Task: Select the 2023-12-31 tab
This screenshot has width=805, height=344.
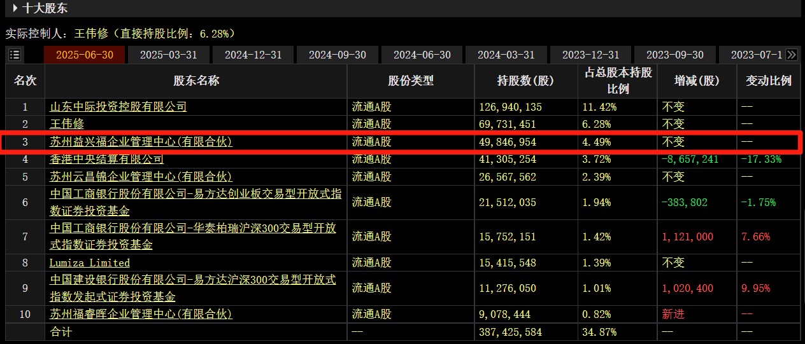Action: coord(591,55)
